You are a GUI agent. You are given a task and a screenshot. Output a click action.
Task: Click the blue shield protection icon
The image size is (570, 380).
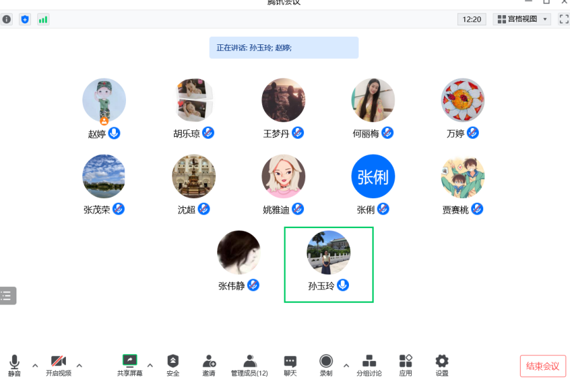[25, 19]
